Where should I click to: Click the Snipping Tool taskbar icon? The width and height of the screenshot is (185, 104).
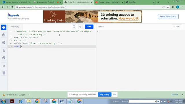pyautogui.click(x=46, y=101)
